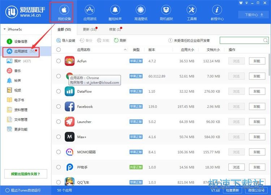Toggle the select-all circle in header

click(59, 49)
